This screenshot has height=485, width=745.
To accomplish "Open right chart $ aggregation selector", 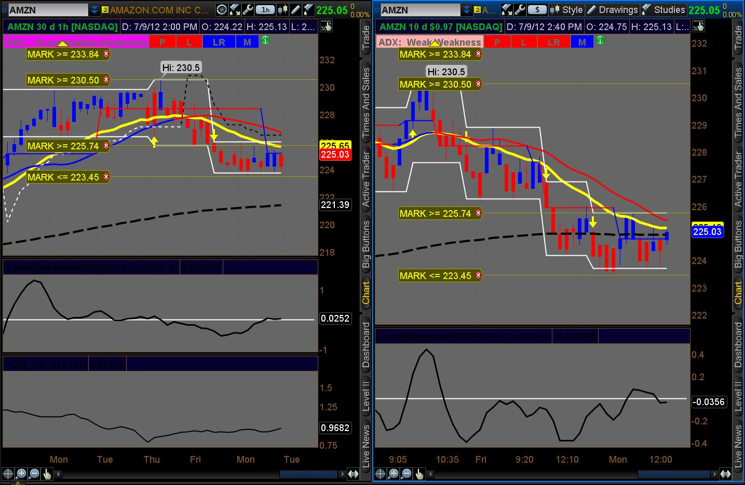I will tap(537, 9).
